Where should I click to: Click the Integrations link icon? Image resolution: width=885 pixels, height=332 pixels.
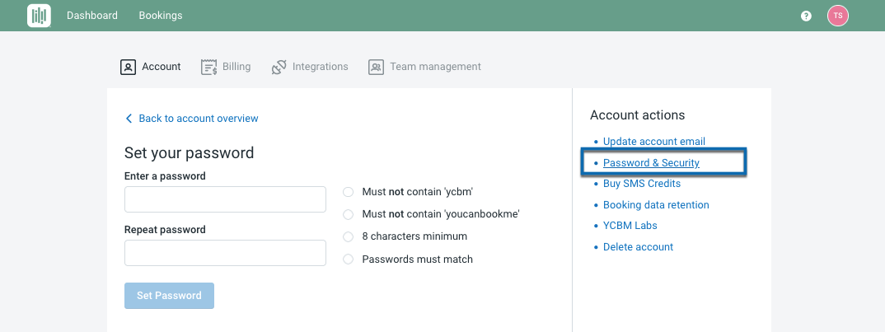(279, 67)
